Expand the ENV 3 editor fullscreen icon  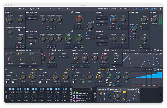pyautogui.click(x=155, y=50)
